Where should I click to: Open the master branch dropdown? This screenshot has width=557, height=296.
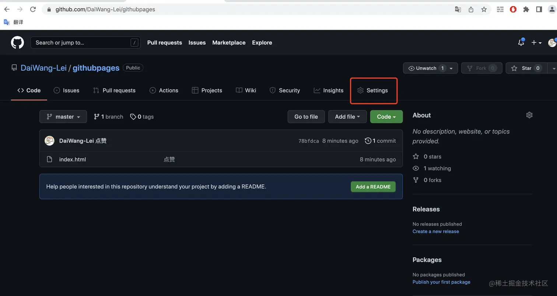click(63, 117)
